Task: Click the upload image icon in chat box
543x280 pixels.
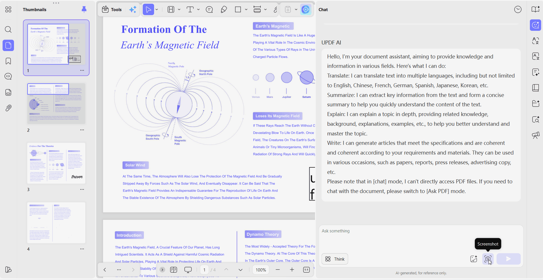Action: (x=474, y=259)
